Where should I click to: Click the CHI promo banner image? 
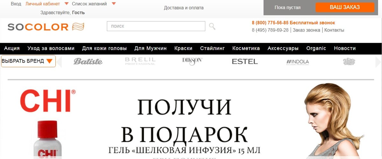(x=191, y=119)
